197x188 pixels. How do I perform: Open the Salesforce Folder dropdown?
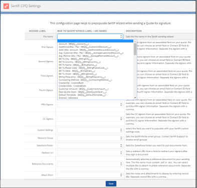coord(90,145)
